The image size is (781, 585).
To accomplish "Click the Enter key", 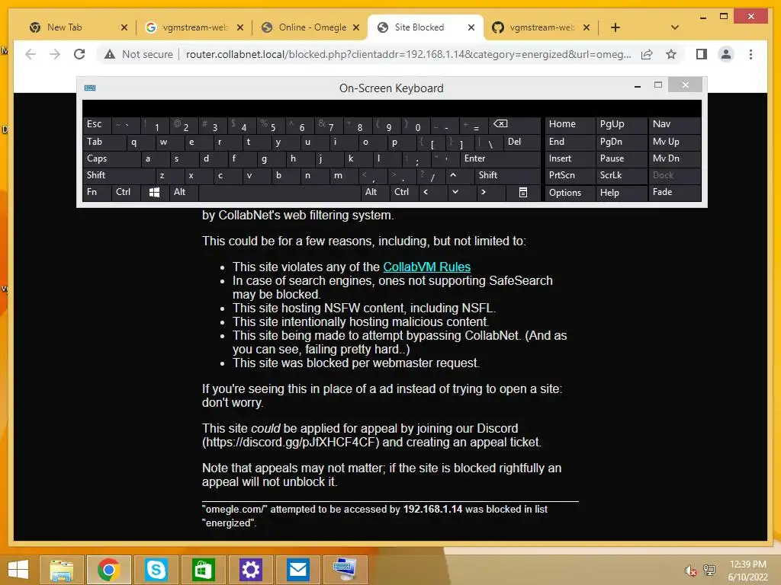I will (500, 158).
